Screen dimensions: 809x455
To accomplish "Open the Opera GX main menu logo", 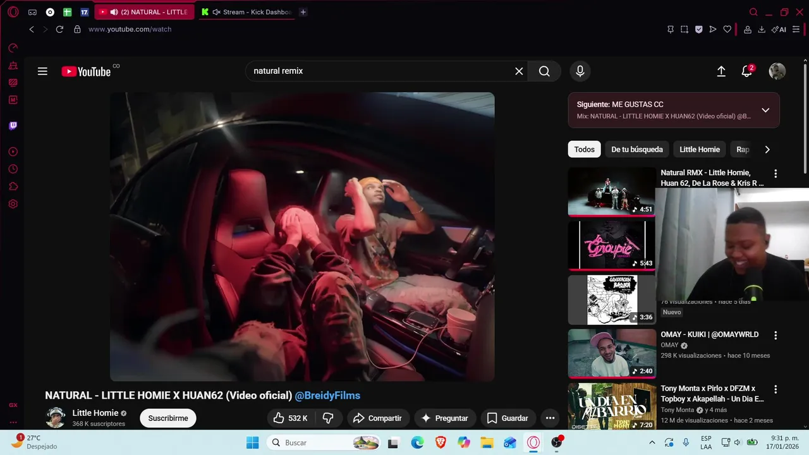I will (13, 12).
